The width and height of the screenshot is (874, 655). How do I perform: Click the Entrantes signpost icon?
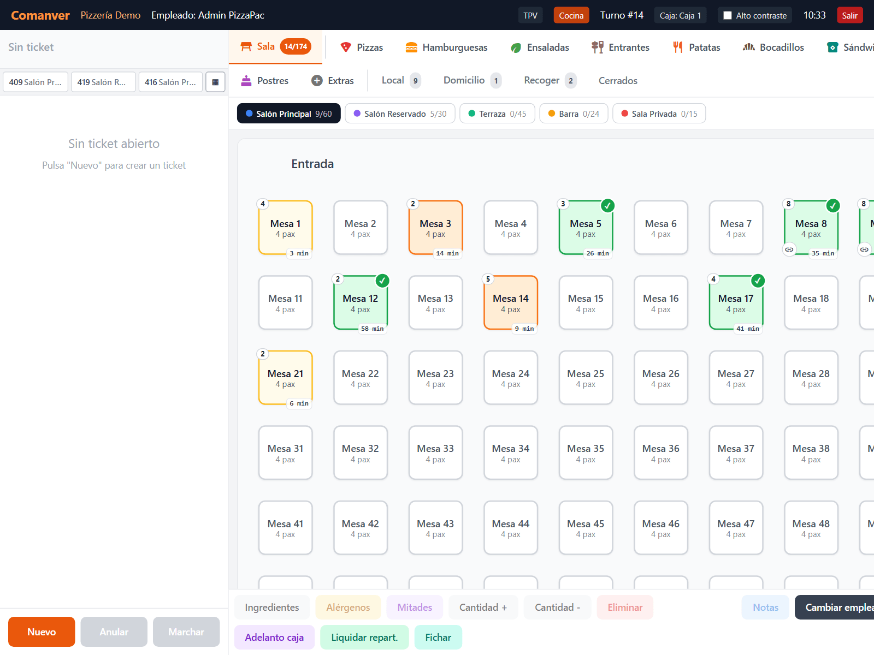coord(598,47)
